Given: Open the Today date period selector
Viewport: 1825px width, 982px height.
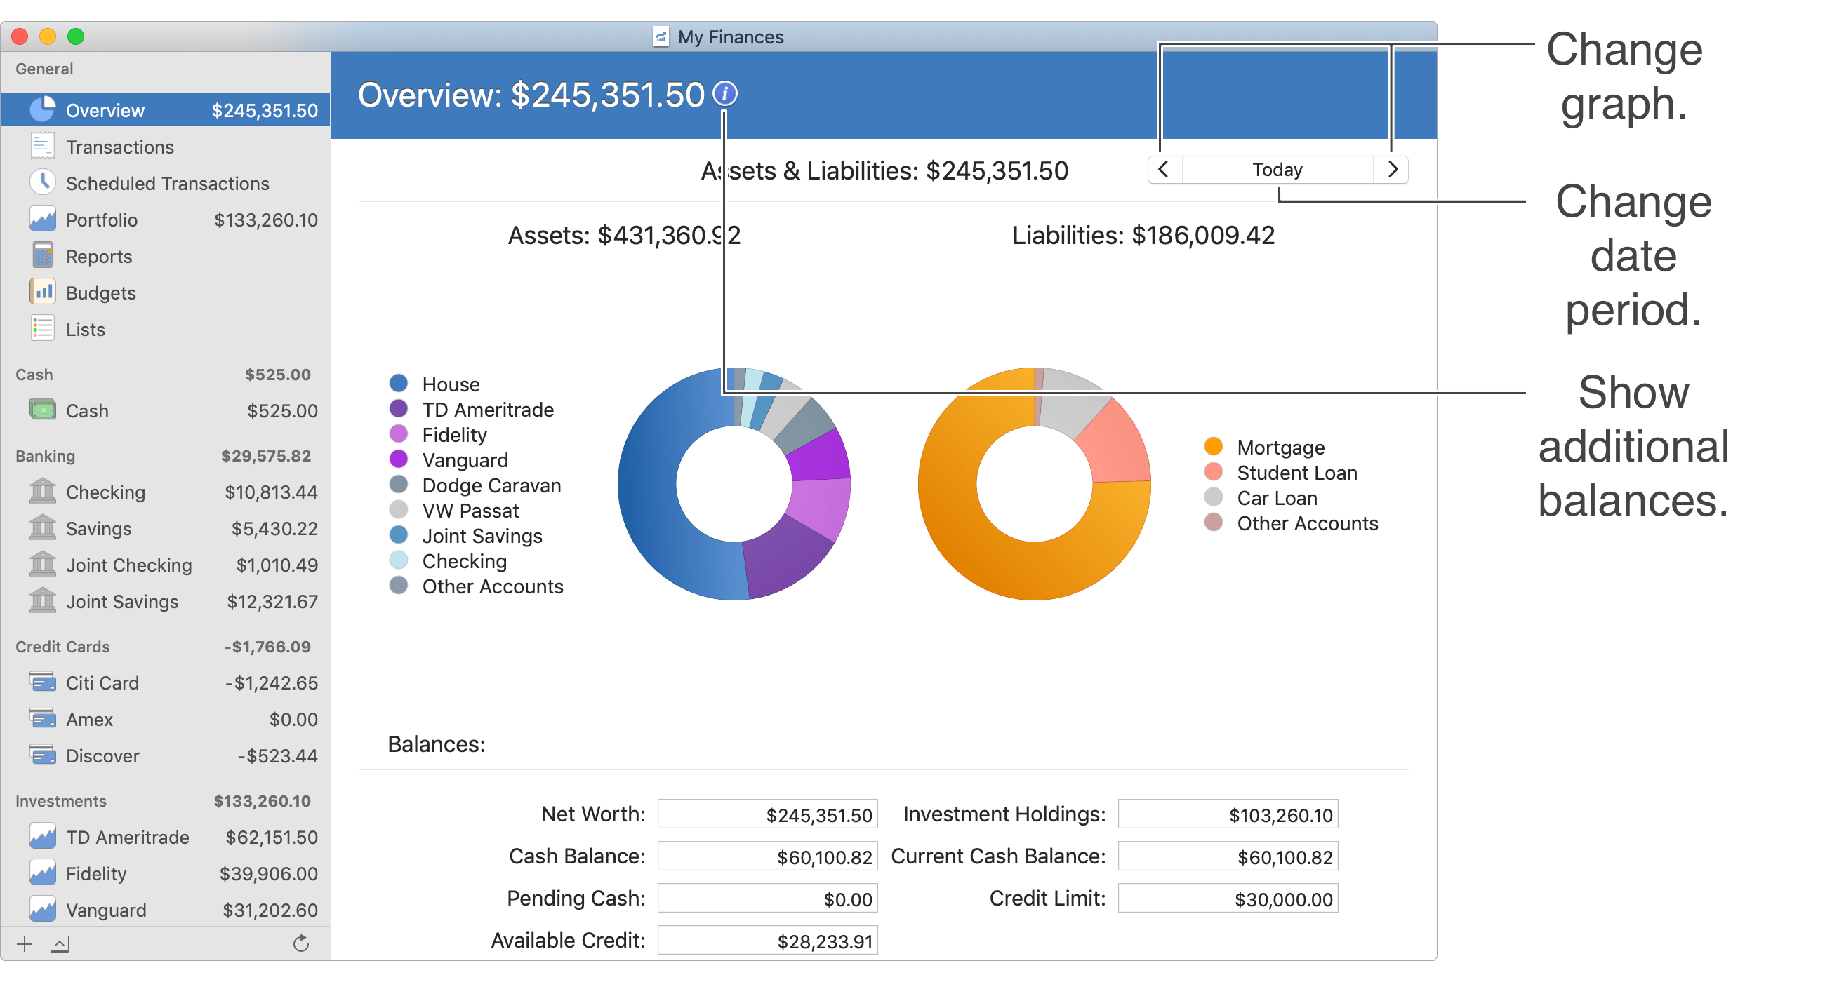Looking at the screenshot, I should [1277, 170].
